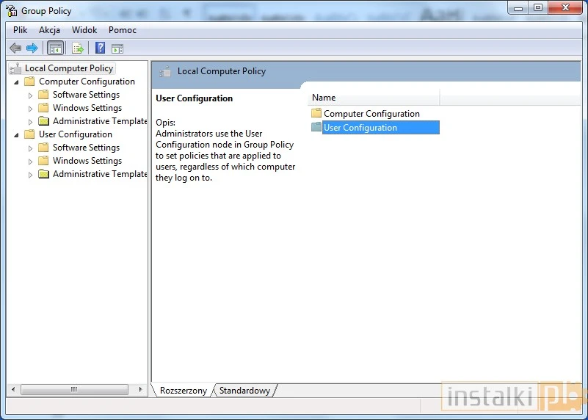
Task: Open Help via the question mark icon
Action: coord(100,48)
